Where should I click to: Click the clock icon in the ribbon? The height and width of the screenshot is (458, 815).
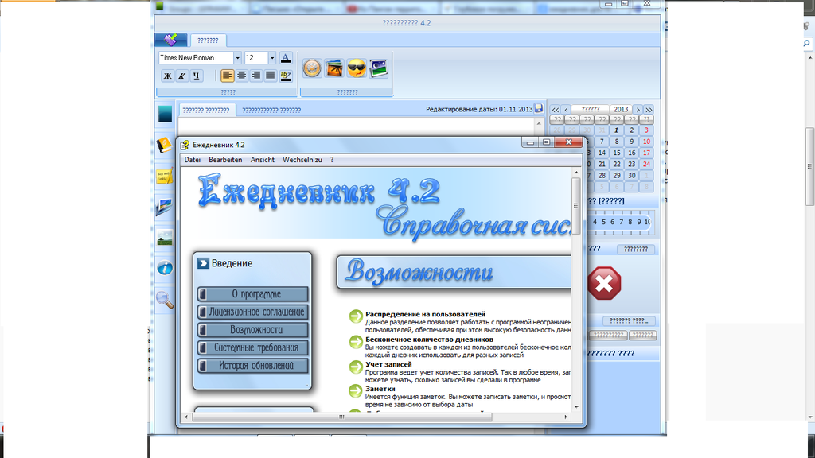click(313, 68)
